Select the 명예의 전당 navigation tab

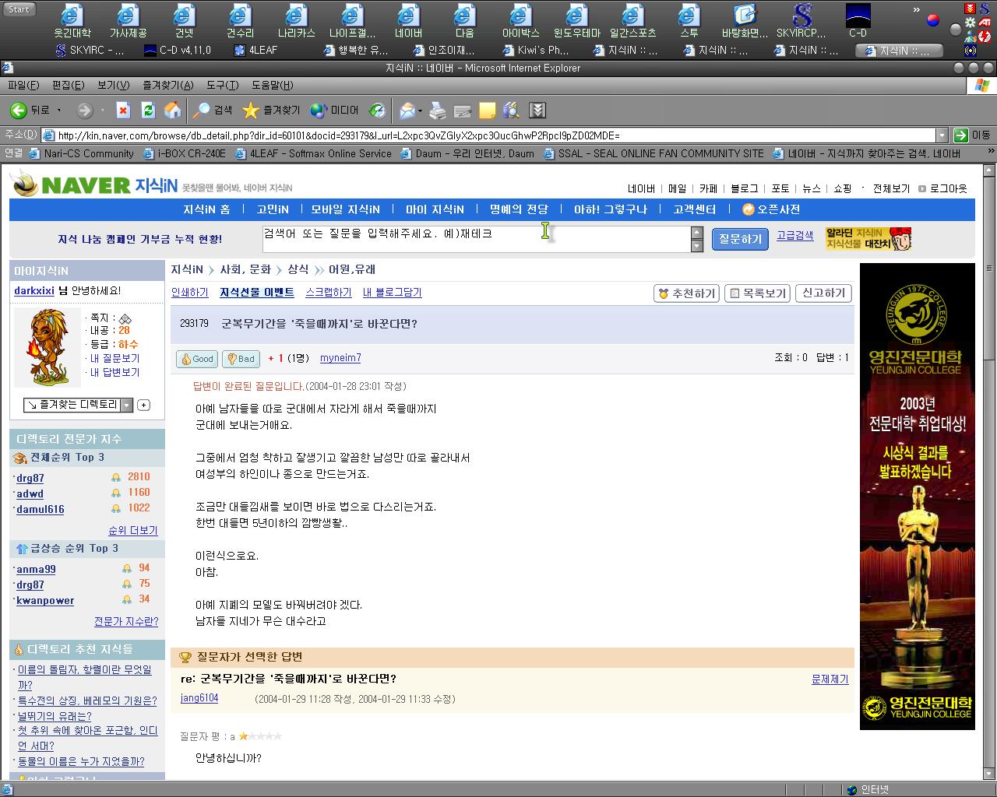point(519,209)
